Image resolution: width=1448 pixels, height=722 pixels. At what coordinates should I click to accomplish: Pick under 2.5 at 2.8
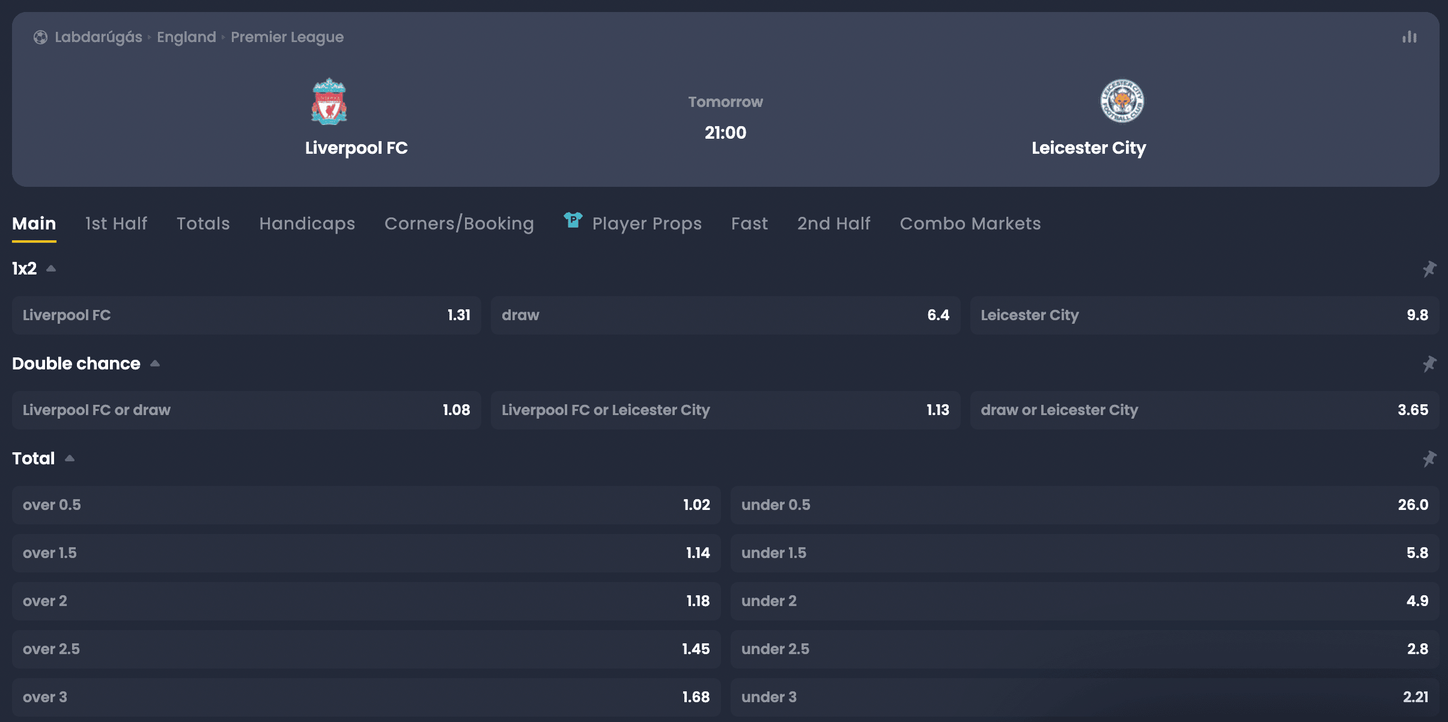point(1085,649)
